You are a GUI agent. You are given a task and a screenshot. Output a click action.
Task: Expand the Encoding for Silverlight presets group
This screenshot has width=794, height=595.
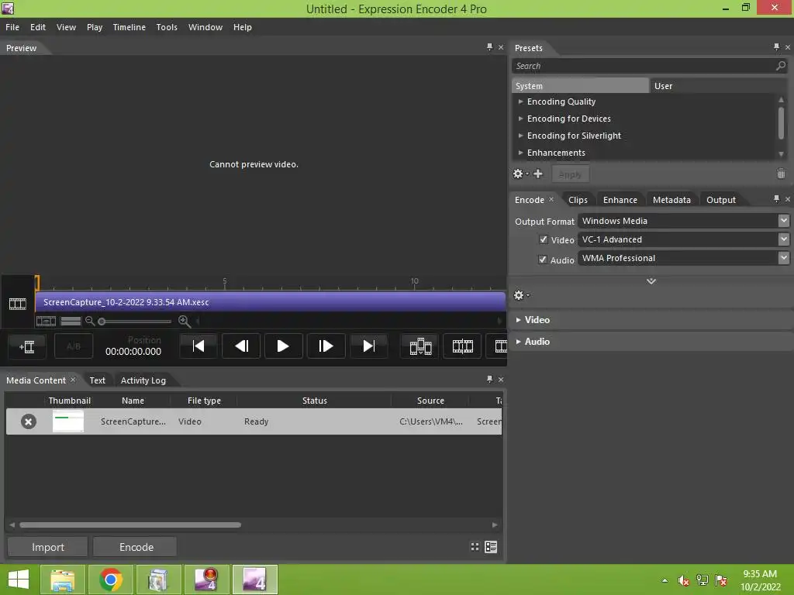pos(520,136)
